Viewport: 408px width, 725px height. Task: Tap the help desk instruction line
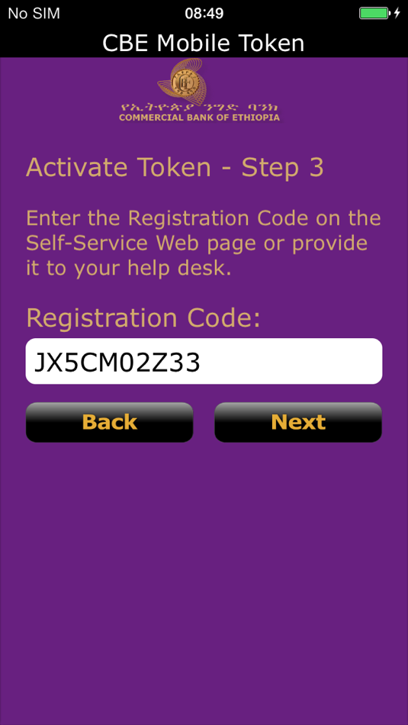pyautogui.click(x=128, y=269)
